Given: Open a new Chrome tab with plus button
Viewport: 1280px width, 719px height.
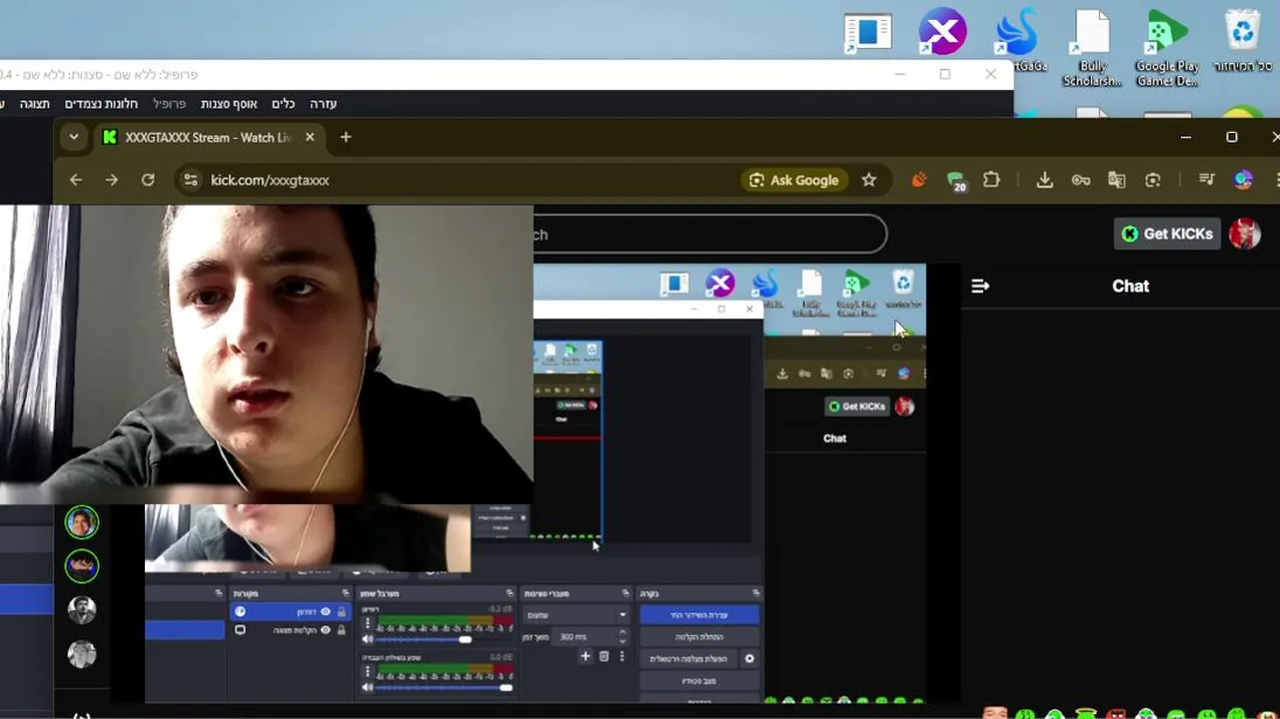Looking at the screenshot, I should pos(346,137).
